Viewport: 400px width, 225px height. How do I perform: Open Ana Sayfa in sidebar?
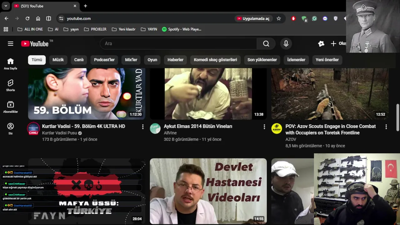click(11, 64)
